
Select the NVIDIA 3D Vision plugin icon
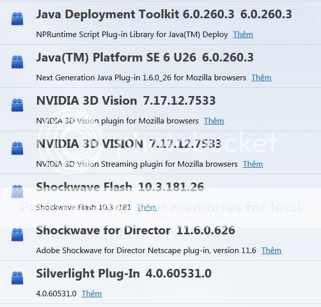(17, 105)
